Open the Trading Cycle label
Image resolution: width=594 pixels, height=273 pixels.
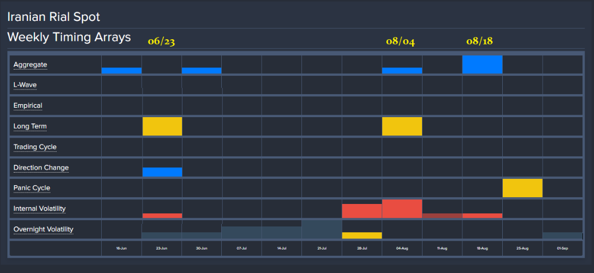pyautogui.click(x=35, y=147)
